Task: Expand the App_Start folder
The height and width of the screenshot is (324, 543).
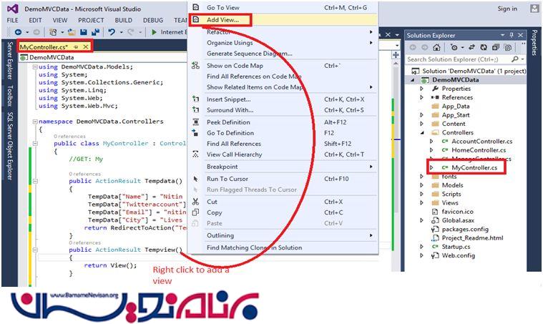Action: (x=422, y=115)
